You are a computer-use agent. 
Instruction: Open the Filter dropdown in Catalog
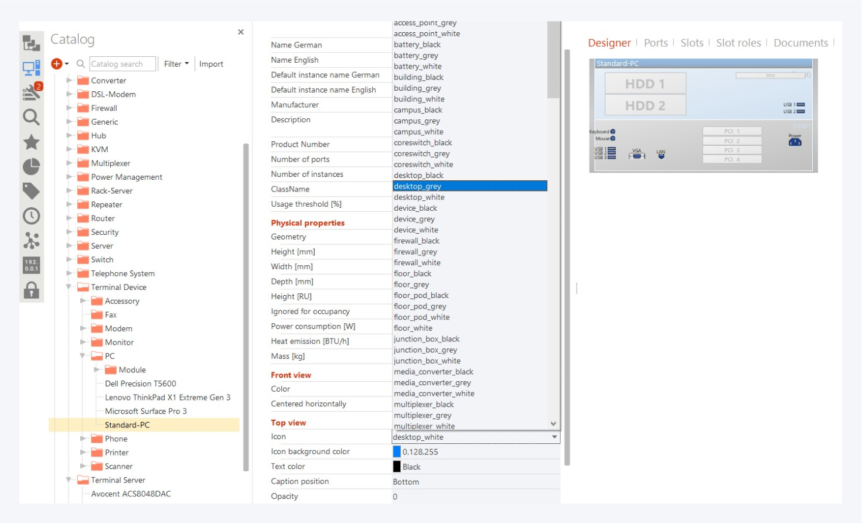click(x=176, y=64)
